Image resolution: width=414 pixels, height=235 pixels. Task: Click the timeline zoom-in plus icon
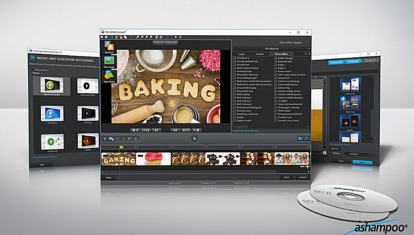(x=307, y=165)
